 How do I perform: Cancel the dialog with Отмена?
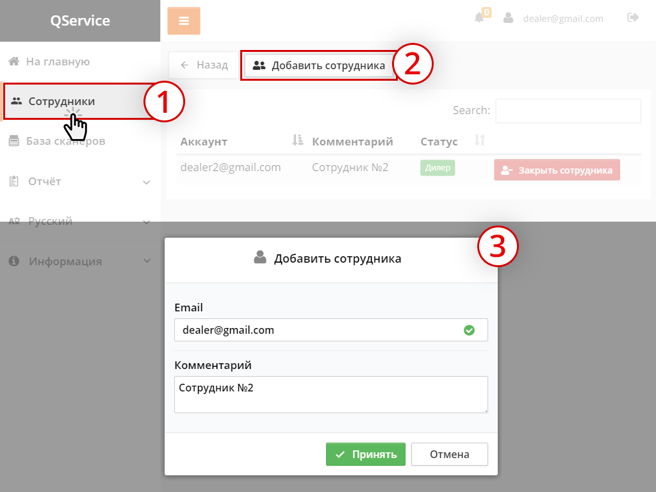(x=449, y=454)
